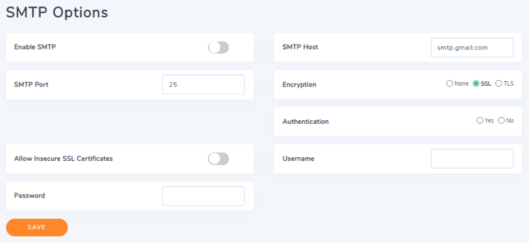Viewport: 529px width, 243px height.
Task: Select None for Encryption
Action: tap(450, 83)
